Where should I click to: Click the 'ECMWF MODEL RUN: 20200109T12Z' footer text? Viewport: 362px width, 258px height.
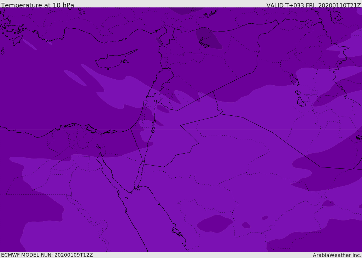coord(47,255)
